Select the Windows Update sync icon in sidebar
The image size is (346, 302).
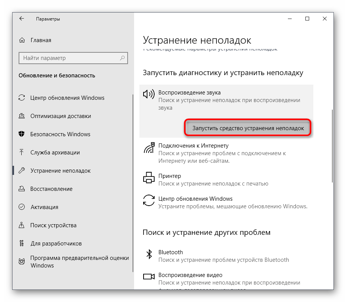click(x=22, y=98)
